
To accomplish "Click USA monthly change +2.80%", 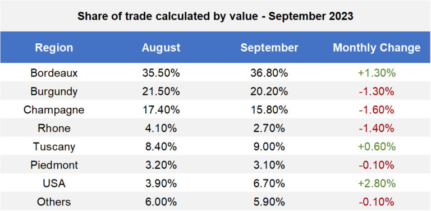I will point(377,184).
